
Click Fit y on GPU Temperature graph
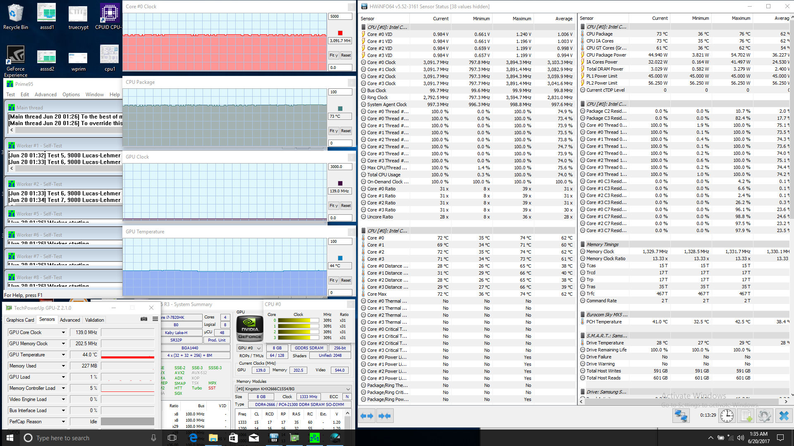click(x=334, y=280)
